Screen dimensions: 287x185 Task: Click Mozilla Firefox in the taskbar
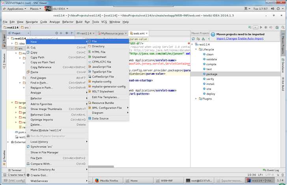(107, 181)
